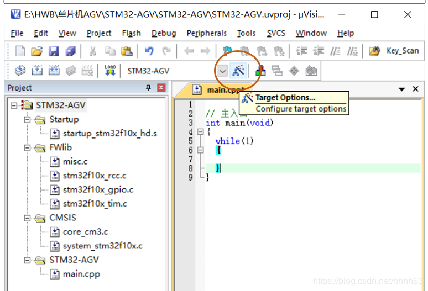Open the Edit menu

41,33
